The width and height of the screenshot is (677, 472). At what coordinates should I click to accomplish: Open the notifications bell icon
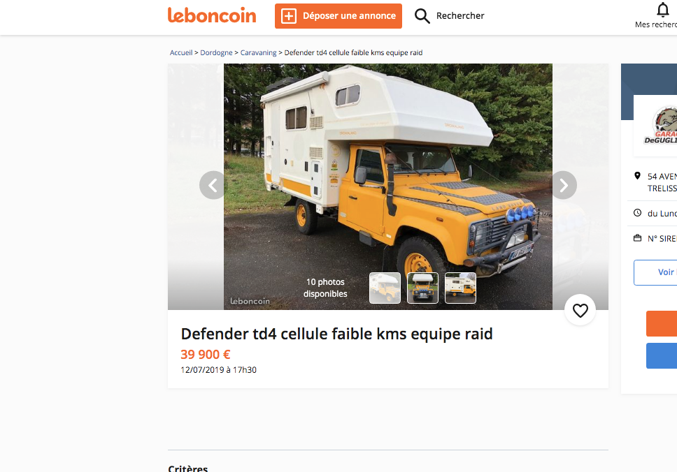(663, 10)
